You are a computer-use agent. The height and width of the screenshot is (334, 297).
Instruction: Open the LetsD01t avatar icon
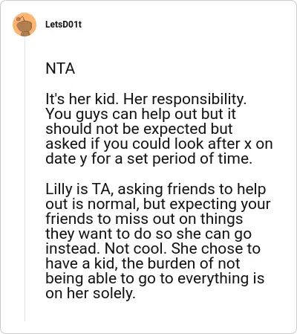(x=25, y=25)
